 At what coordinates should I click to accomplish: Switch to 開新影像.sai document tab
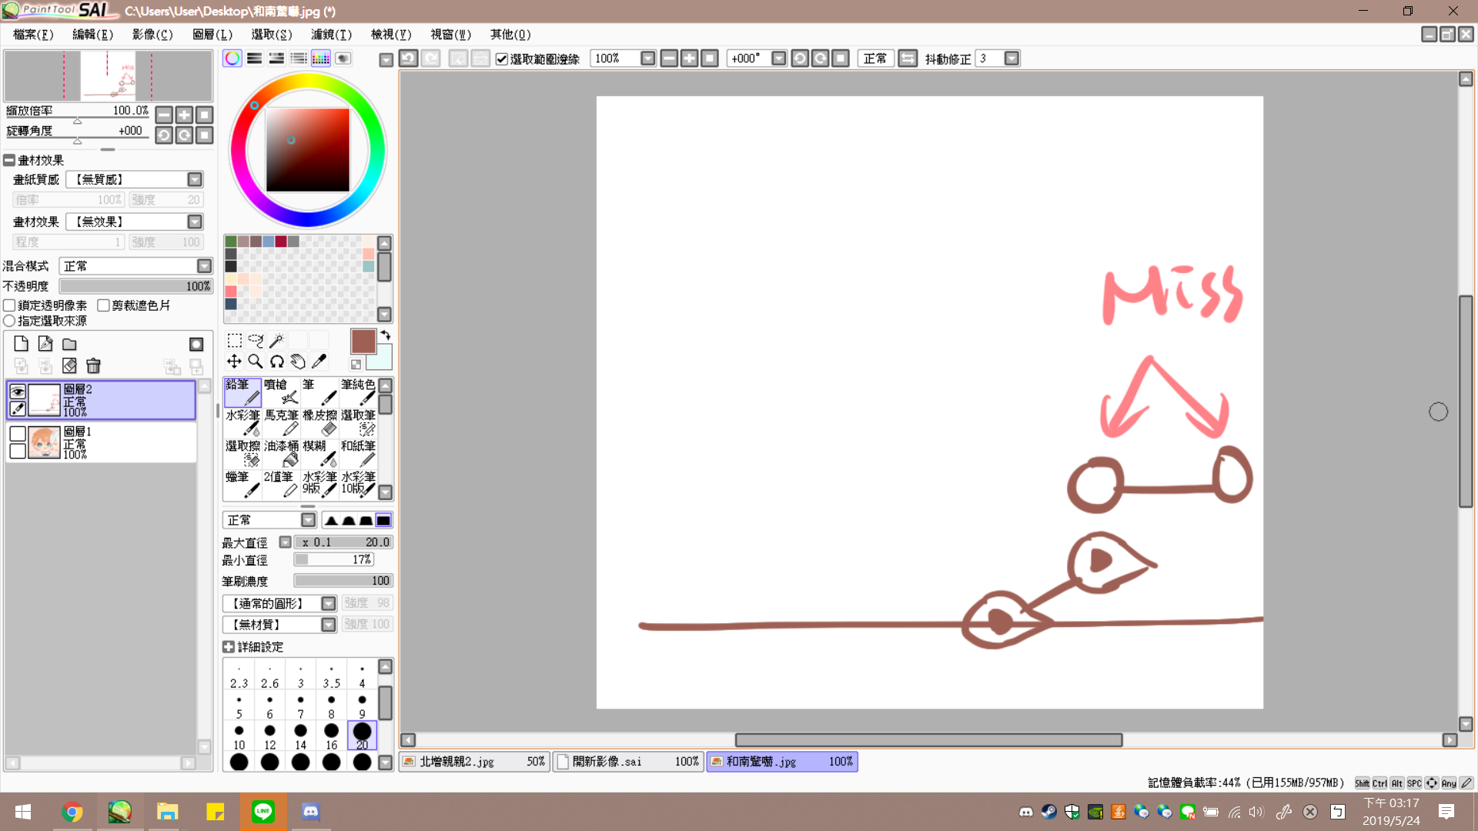coord(628,762)
